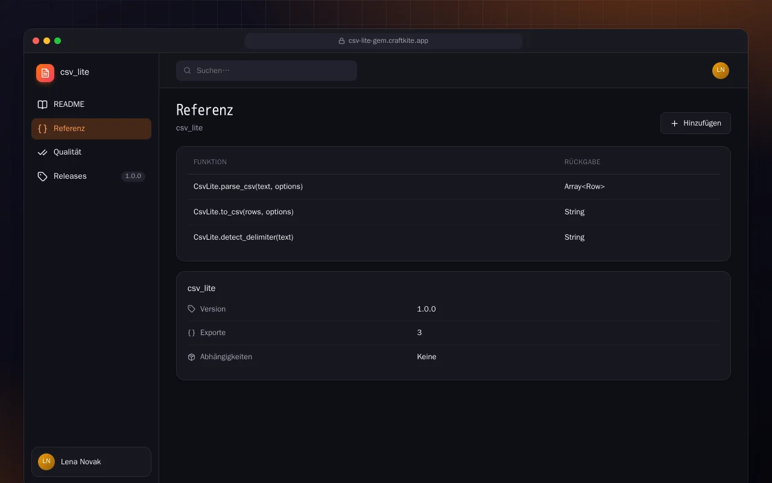Click the csv_lite info card title

(201, 289)
